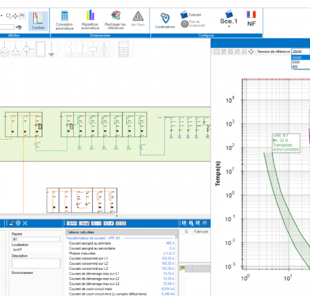Click the location pin icon in properties bar
This screenshot has height=296, width=310.
[x=18, y=223]
